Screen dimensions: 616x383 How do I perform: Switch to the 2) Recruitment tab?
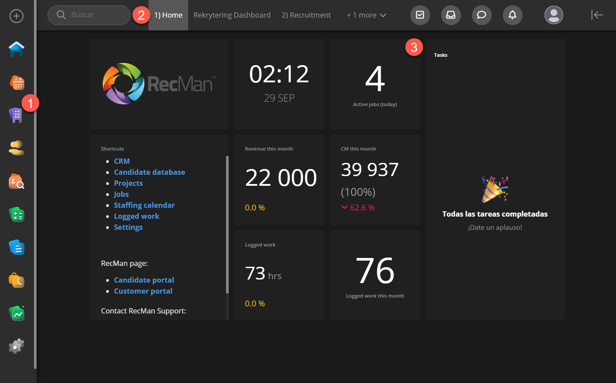point(306,15)
